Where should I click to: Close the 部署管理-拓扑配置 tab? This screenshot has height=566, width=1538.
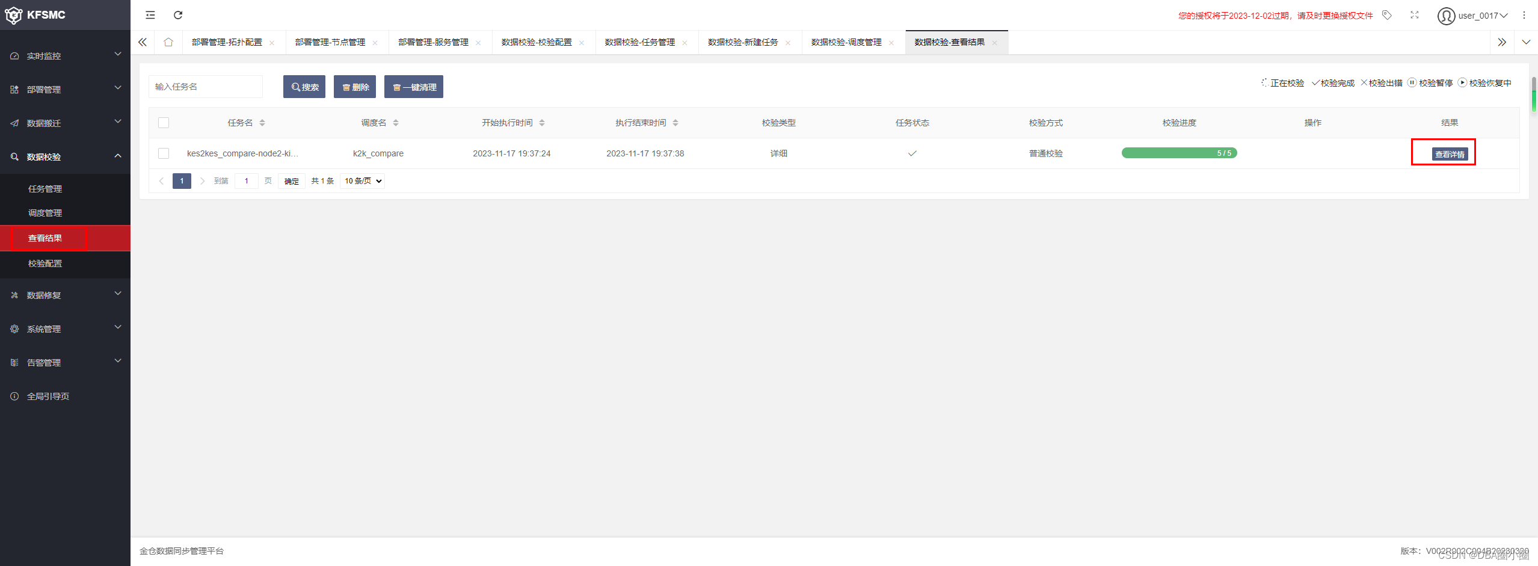272,43
